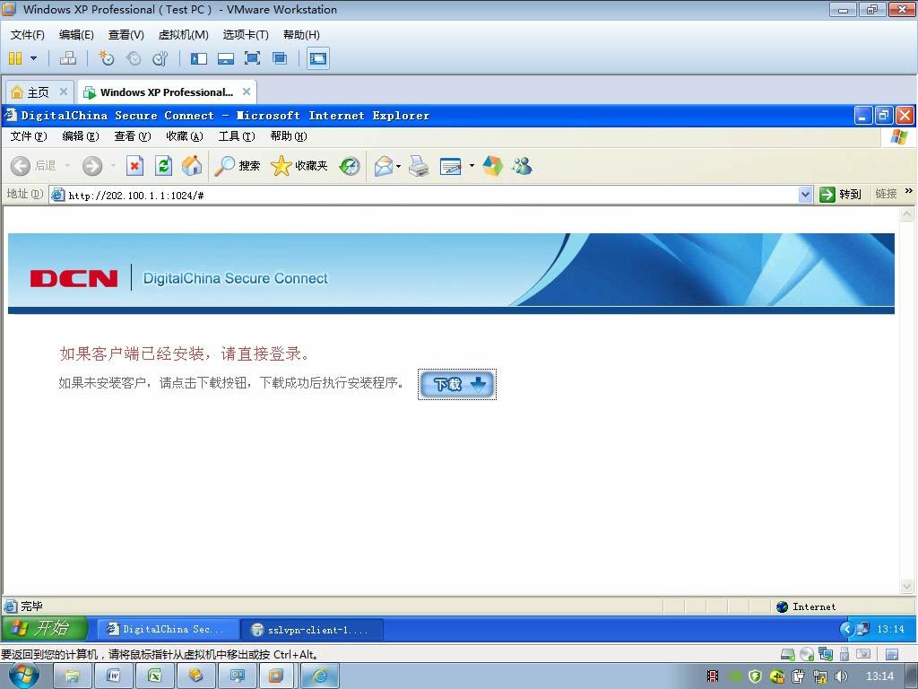Click the IE edit page icon
This screenshot has width=918, height=689.
[450, 166]
